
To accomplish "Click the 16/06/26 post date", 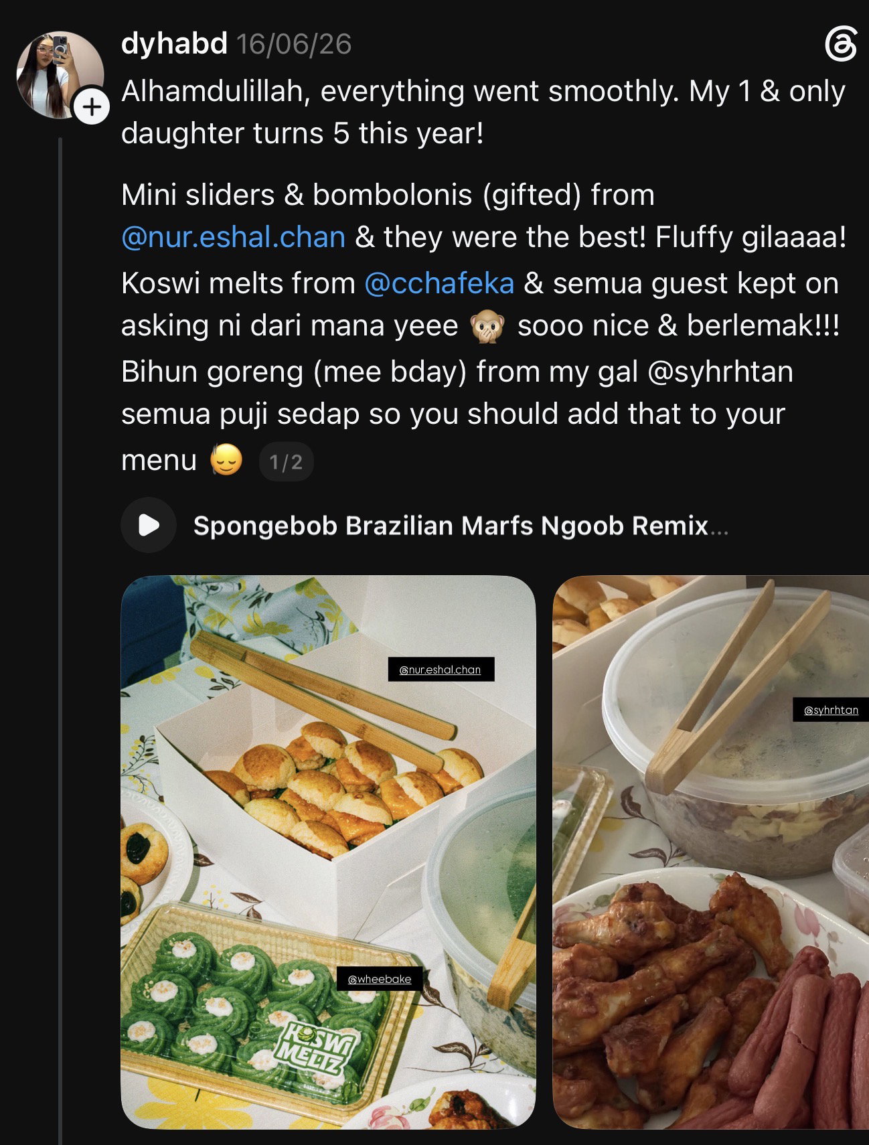I will tap(294, 44).
